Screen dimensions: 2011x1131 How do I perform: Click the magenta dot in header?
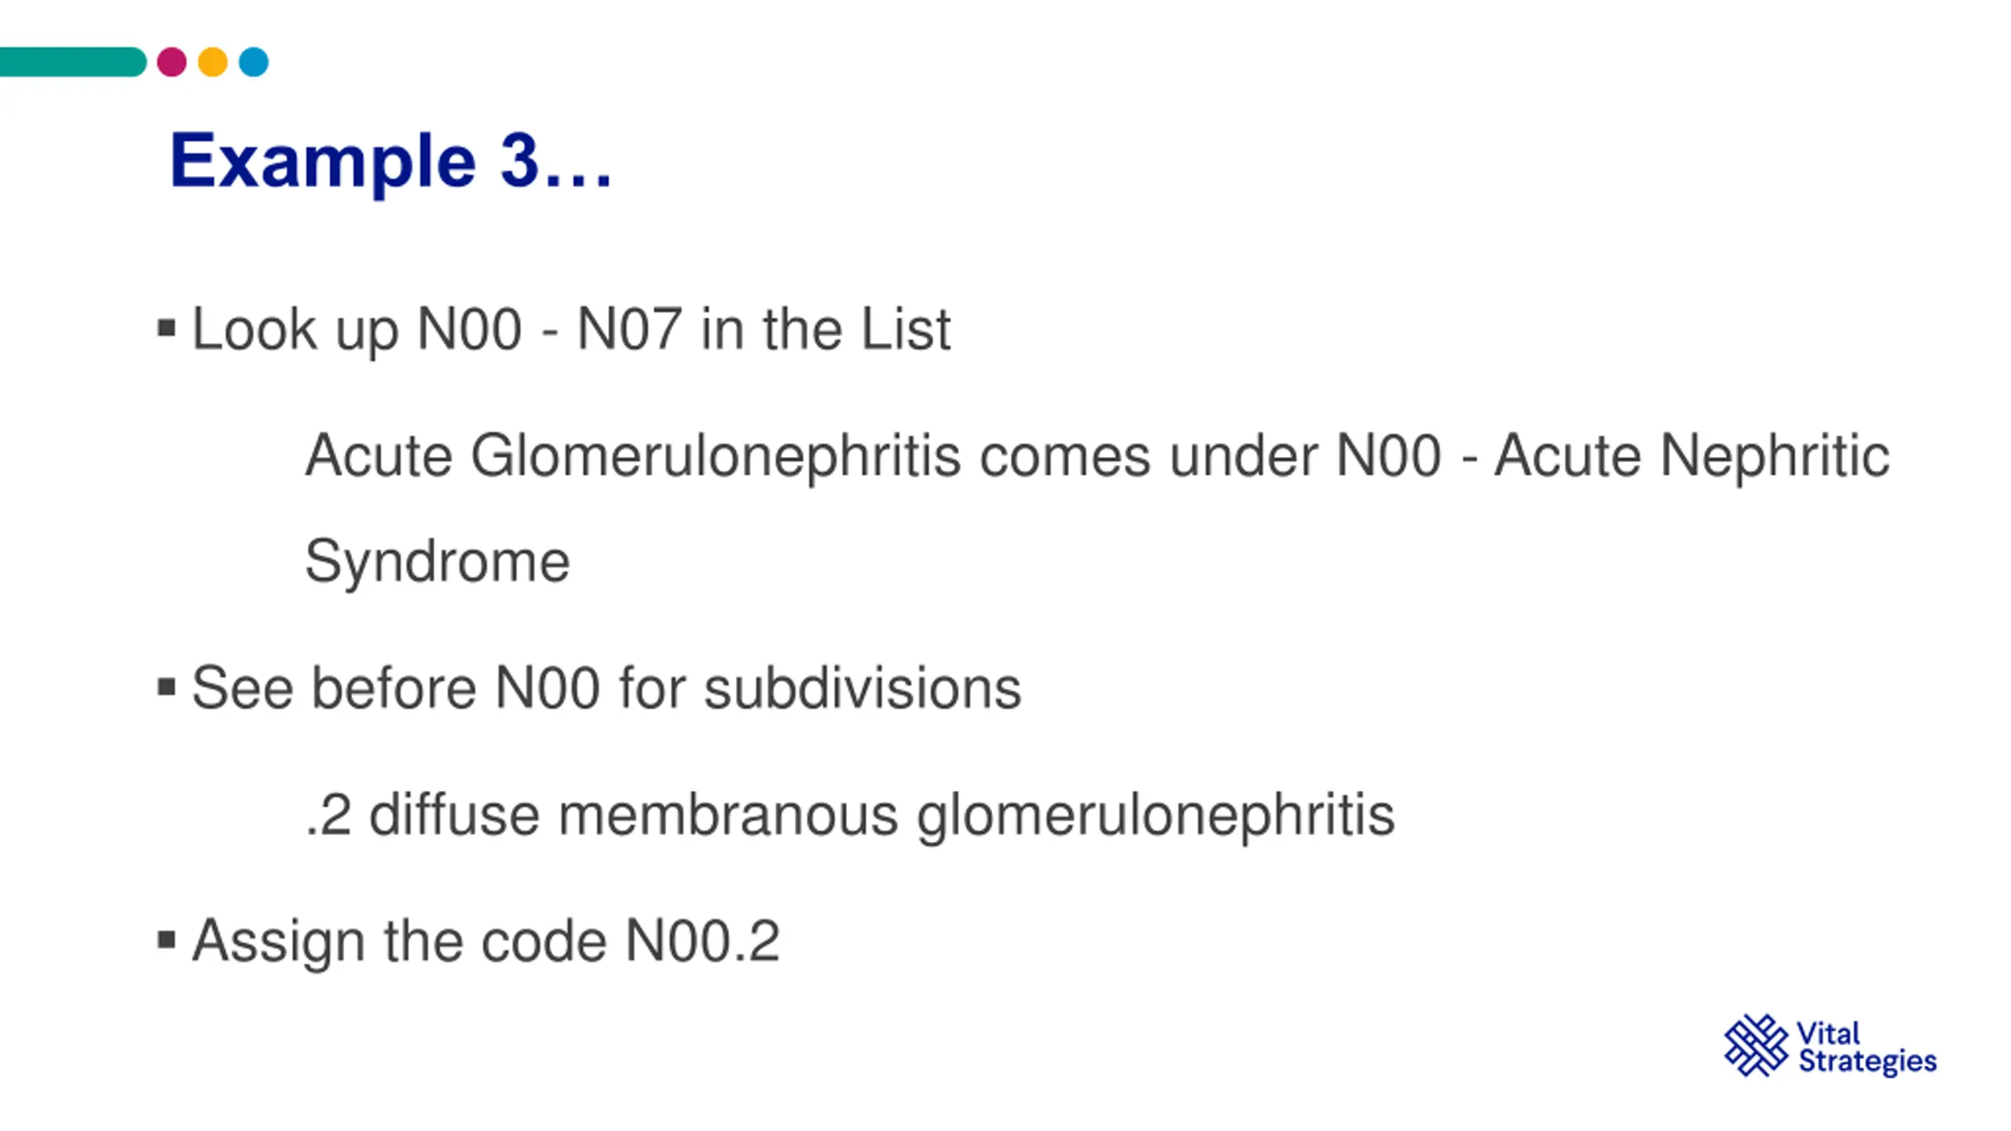point(171,62)
